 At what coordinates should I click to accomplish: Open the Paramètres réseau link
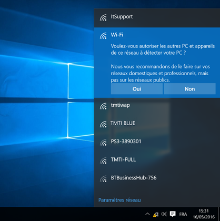coord(119,200)
